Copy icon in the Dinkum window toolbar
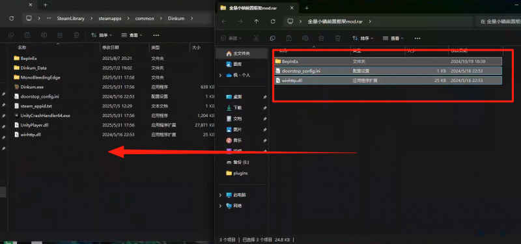The height and width of the screenshot is (244, 521). click(11, 35)
